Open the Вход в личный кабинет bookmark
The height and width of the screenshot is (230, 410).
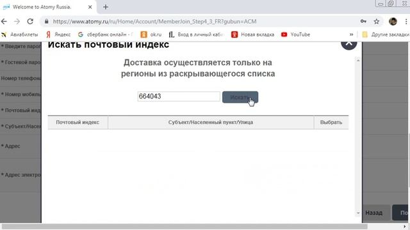pos(197,34)
